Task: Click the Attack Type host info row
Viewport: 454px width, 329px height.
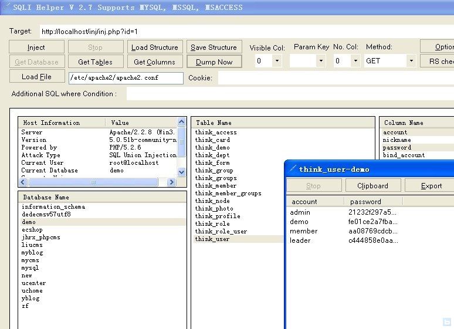Action: click(x=98, y=155)
